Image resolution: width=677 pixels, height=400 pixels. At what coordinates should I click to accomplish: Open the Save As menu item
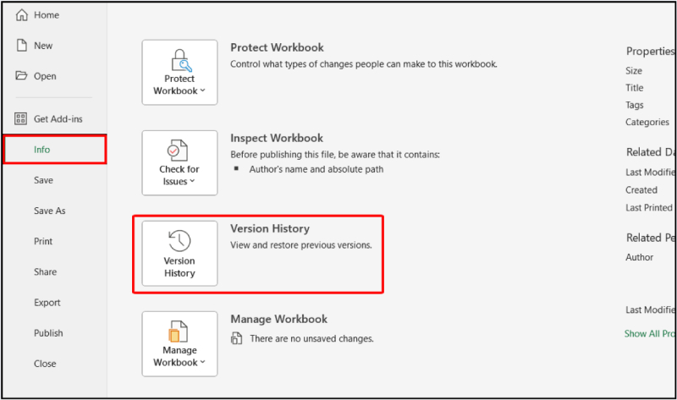(x=49, y=211)
